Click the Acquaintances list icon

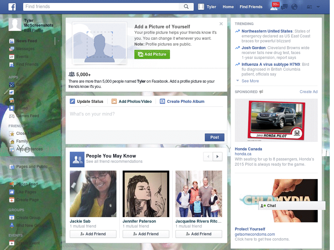click(x=12, y=149)
